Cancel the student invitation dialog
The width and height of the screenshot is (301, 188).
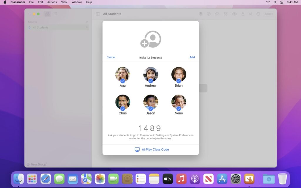(x=111, y=57)
